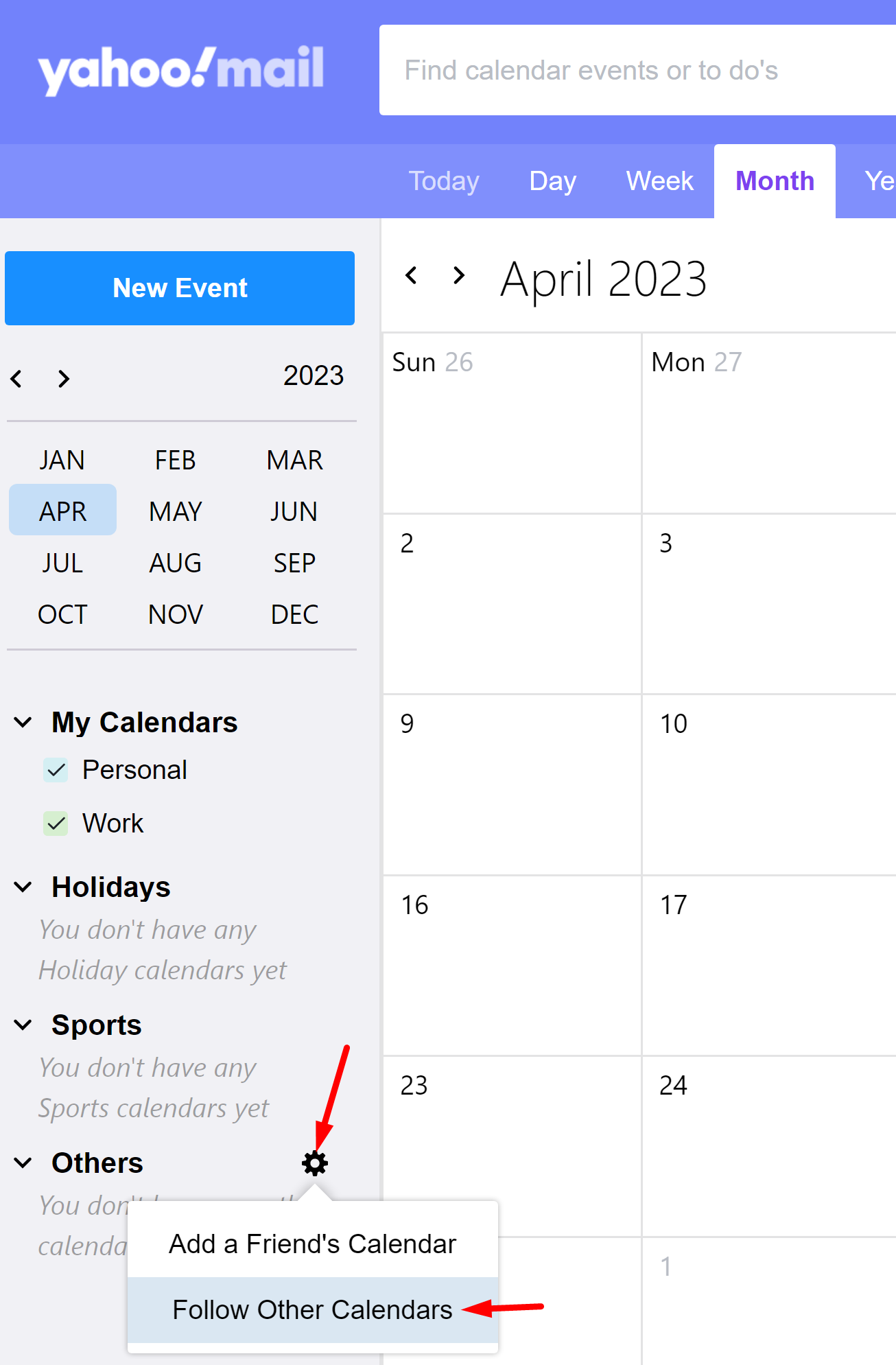
Task: Go to next year in mini calendar
Action: coord(64,378)
